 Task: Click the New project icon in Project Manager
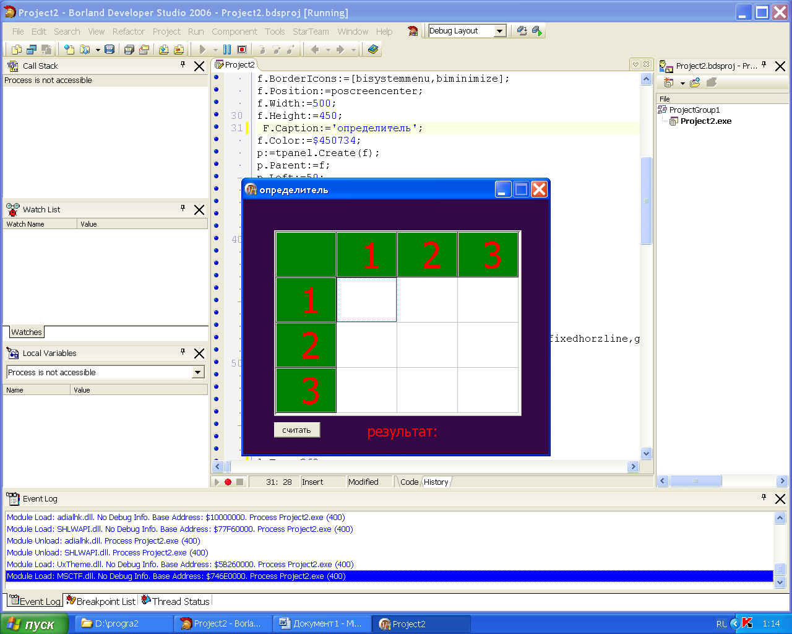(668, 82)
